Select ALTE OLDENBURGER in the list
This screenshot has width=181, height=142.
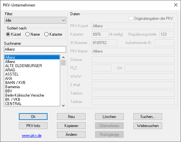[32, 66]
